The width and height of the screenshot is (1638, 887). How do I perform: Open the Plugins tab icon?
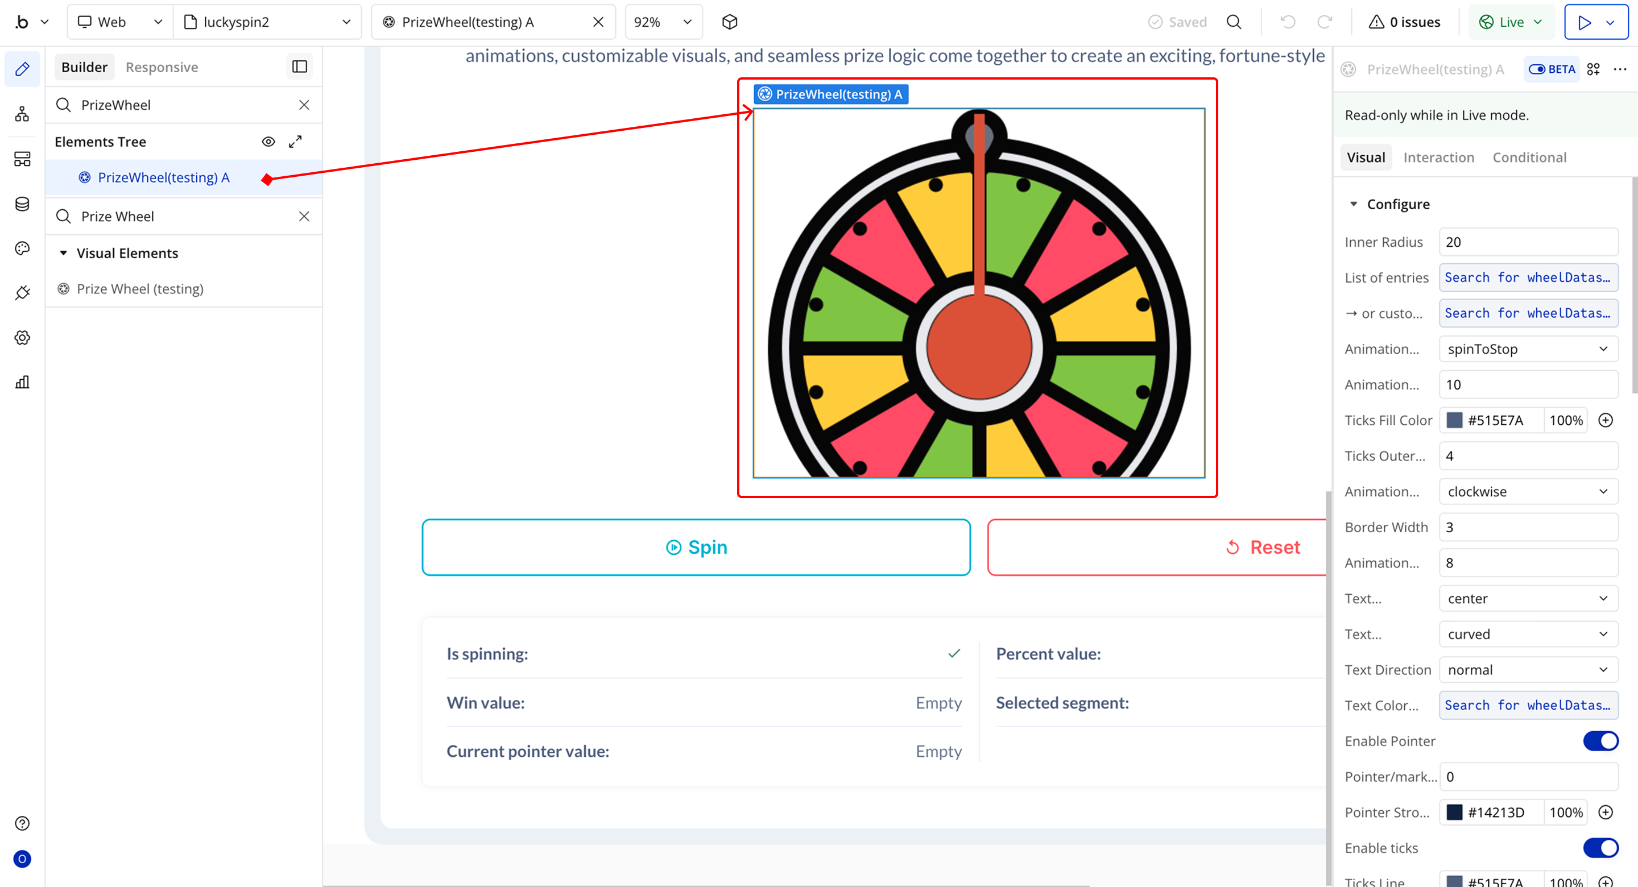pos(22,293)
